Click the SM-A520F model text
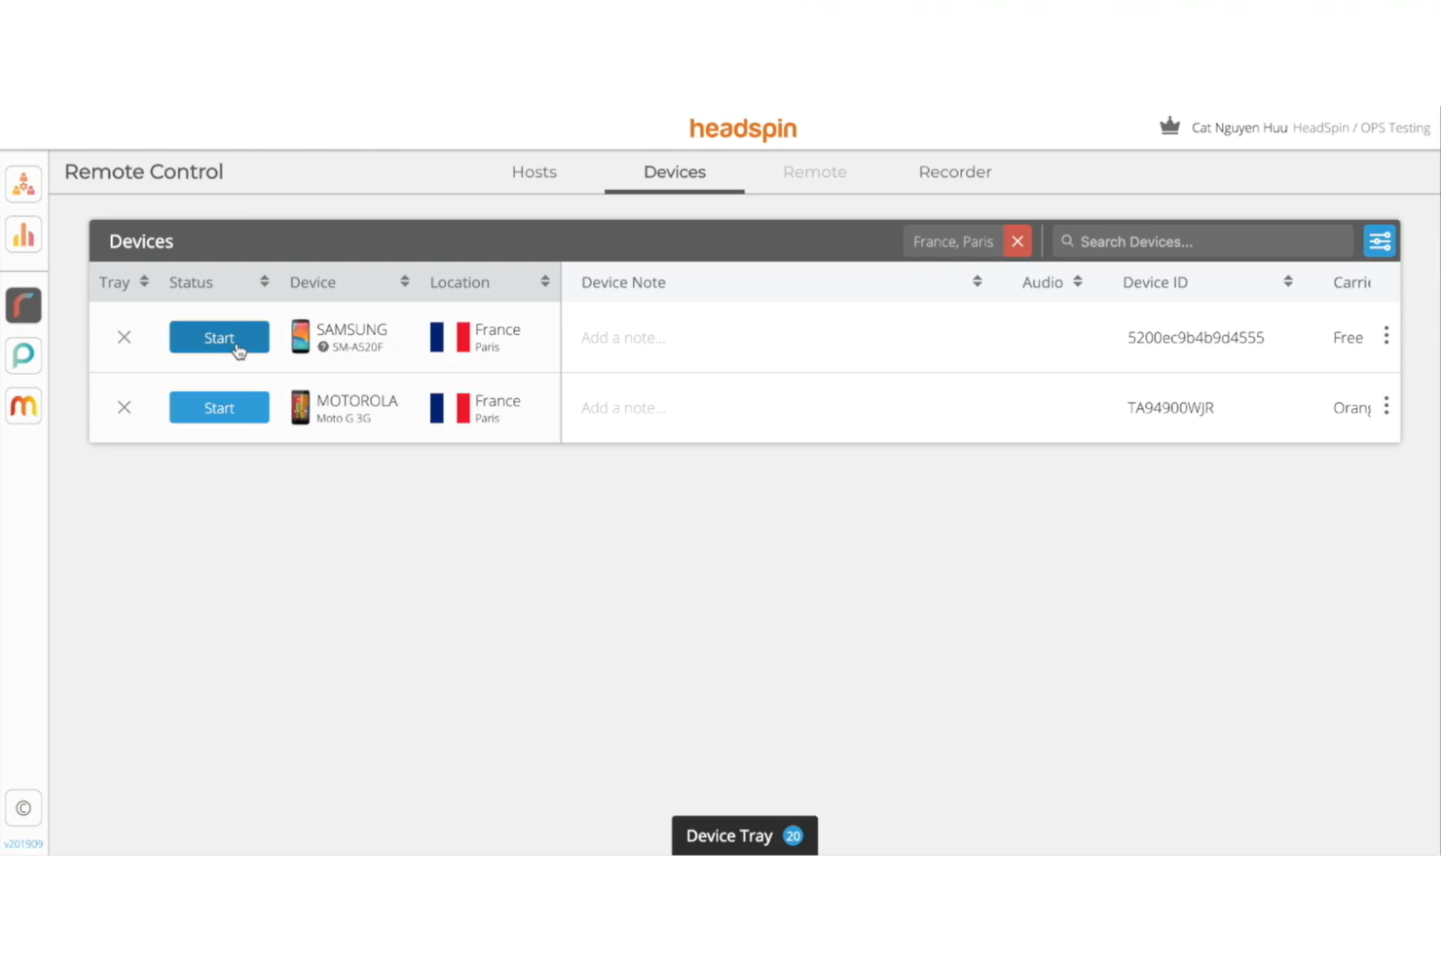 coord(357,348)
